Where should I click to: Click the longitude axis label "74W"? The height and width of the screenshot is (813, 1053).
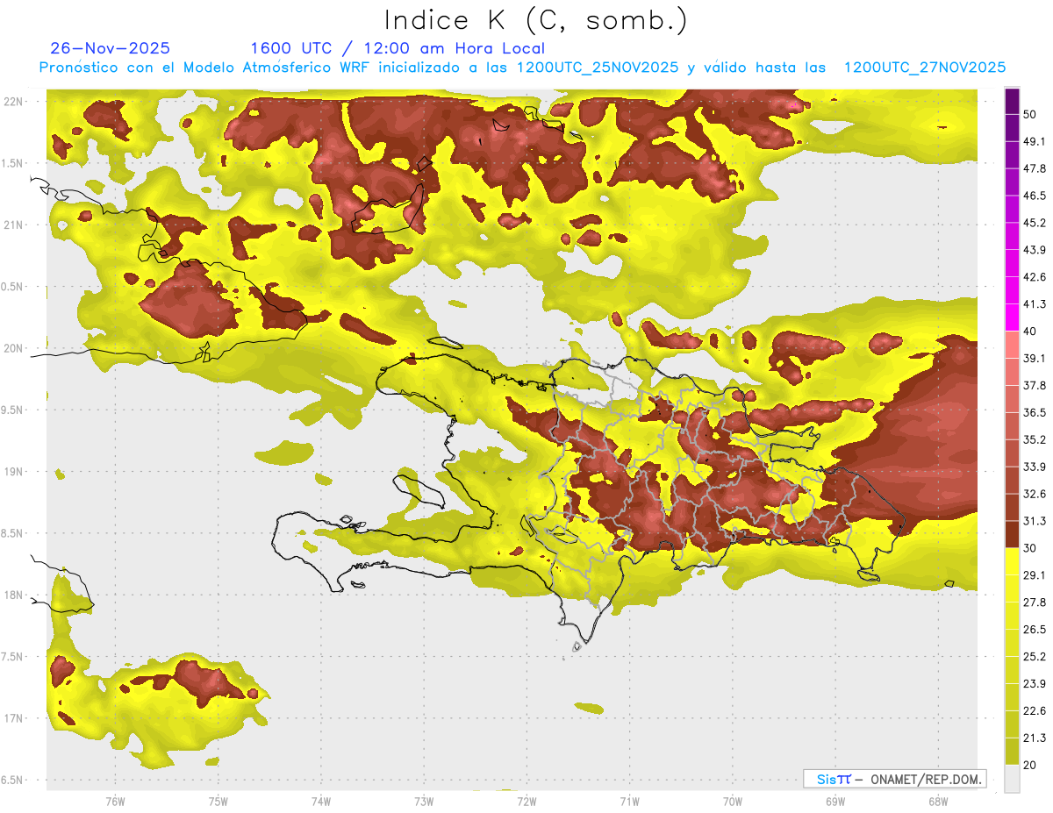point(320,801)
